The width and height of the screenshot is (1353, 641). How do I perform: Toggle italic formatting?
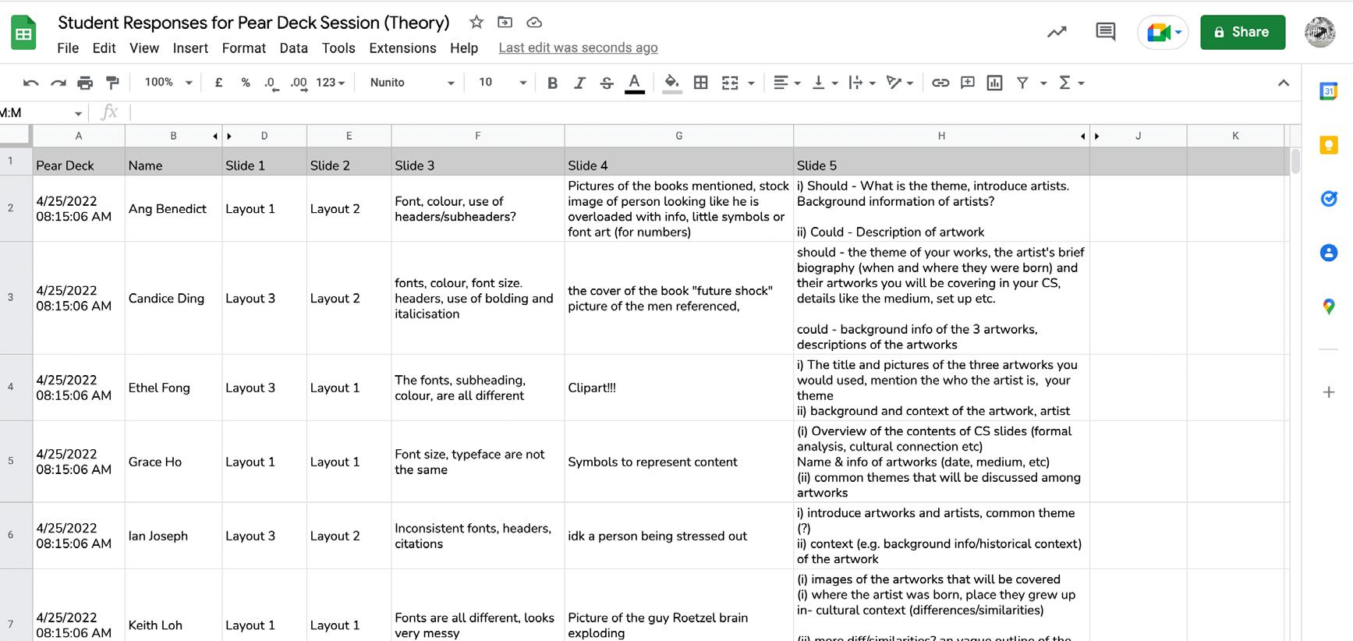(x=579, y=83)
